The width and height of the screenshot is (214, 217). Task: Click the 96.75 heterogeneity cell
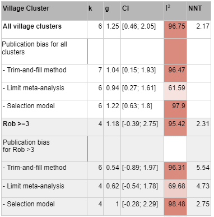point(175,29)
